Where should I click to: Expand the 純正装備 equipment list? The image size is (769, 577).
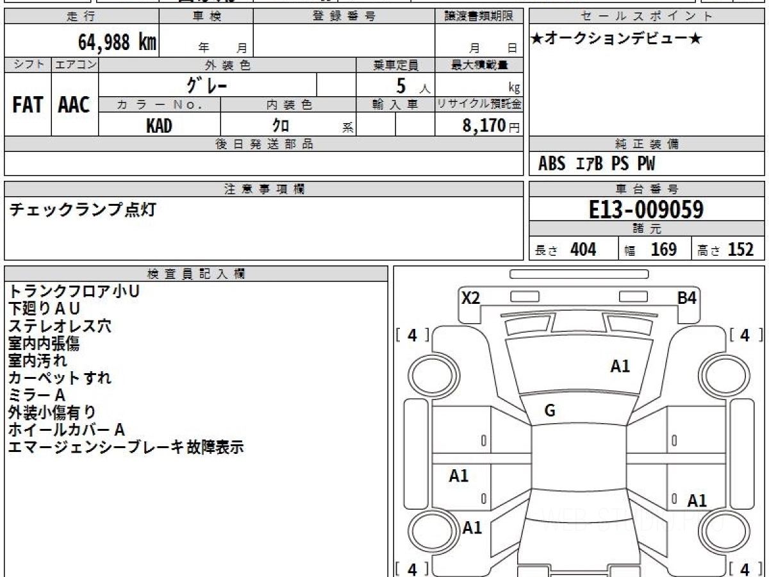click(647, 144)
